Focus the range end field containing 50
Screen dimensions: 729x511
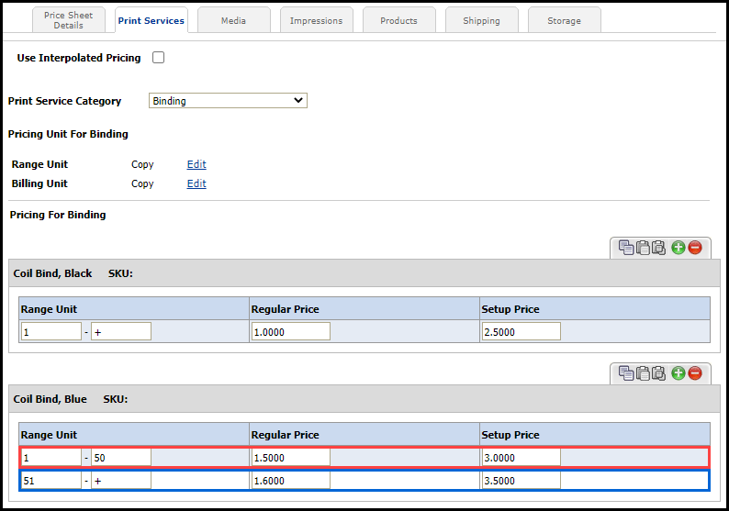(120, 457)
